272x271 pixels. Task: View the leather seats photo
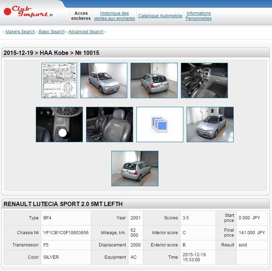pos(110,124)
